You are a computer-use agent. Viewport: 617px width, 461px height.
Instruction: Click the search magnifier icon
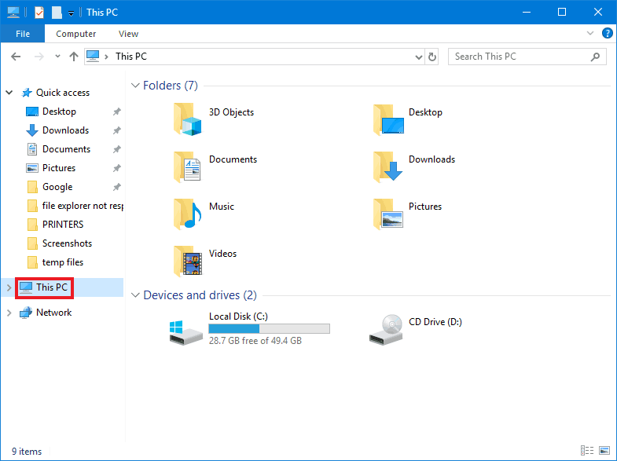click(x=595, y=57)
